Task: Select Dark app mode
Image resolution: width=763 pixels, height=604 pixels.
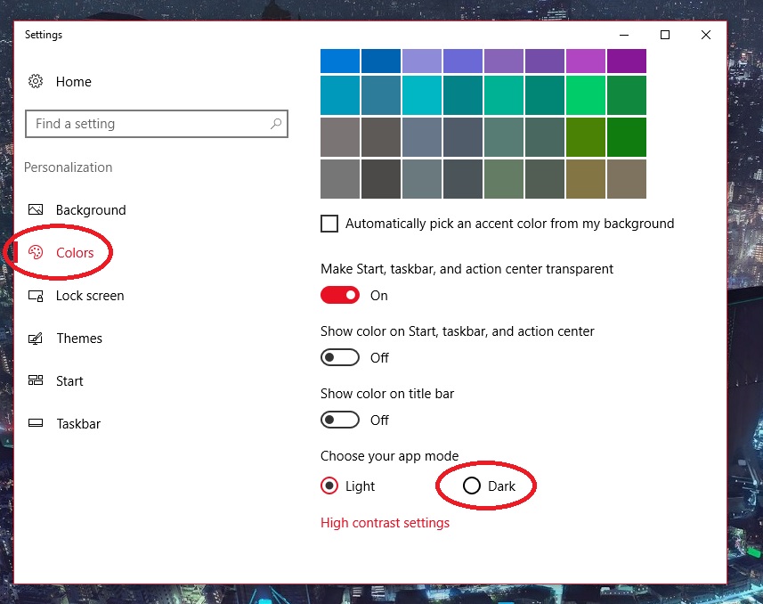Action: tap(472, 486)
